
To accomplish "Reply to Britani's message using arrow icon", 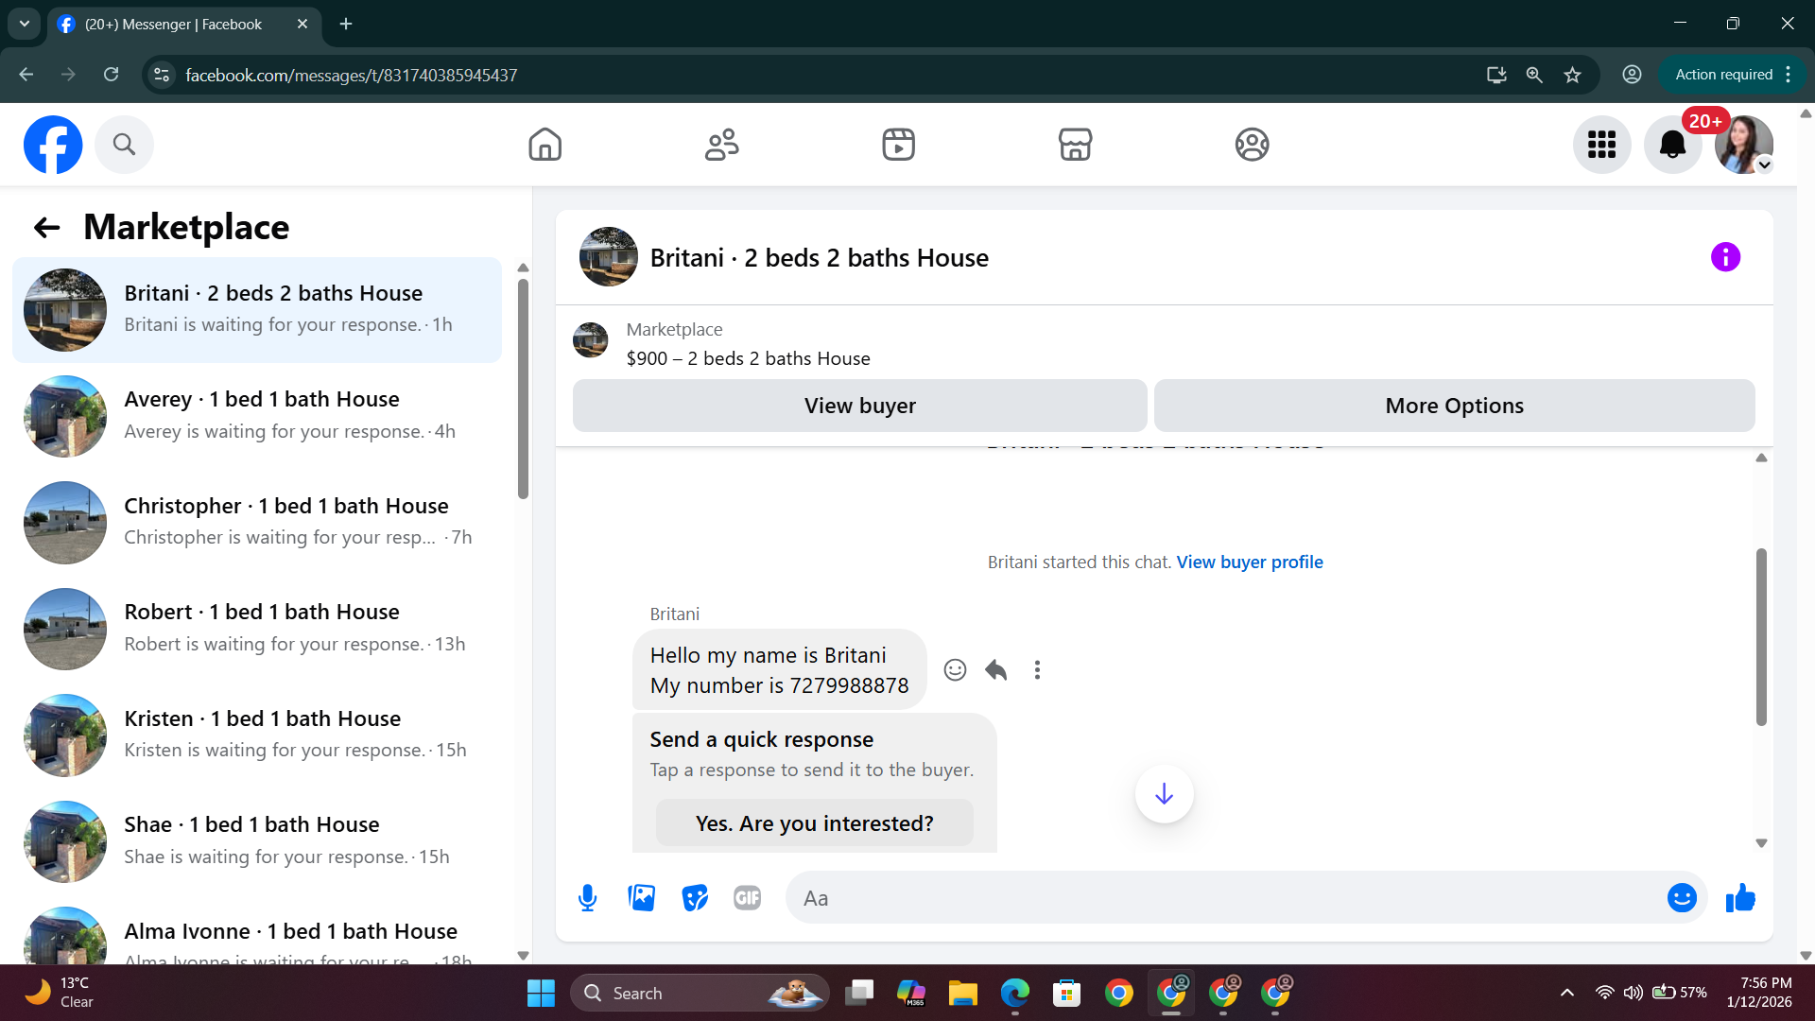I will coord(995,670).
